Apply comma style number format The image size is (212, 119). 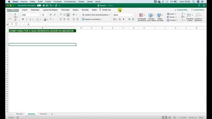[x=124, y=19]
